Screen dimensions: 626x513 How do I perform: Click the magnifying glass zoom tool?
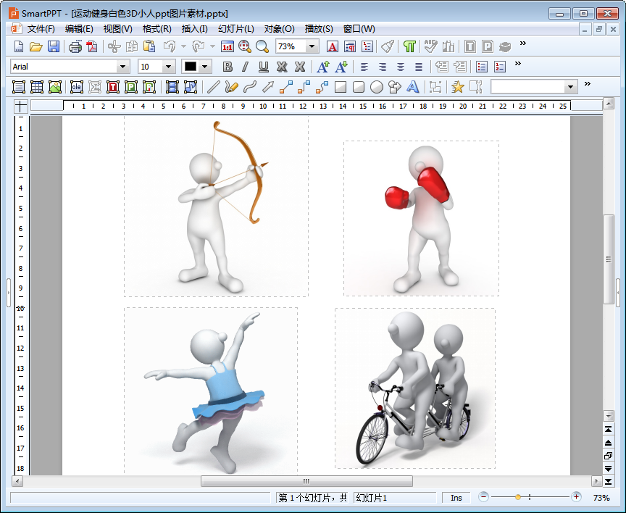click(262, 46)
